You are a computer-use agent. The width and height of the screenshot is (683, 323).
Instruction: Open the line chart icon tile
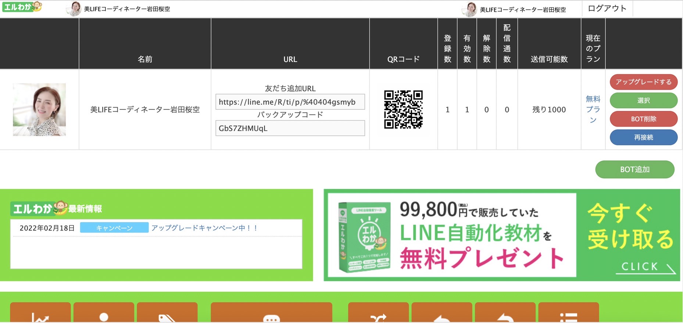pos(40,312)
